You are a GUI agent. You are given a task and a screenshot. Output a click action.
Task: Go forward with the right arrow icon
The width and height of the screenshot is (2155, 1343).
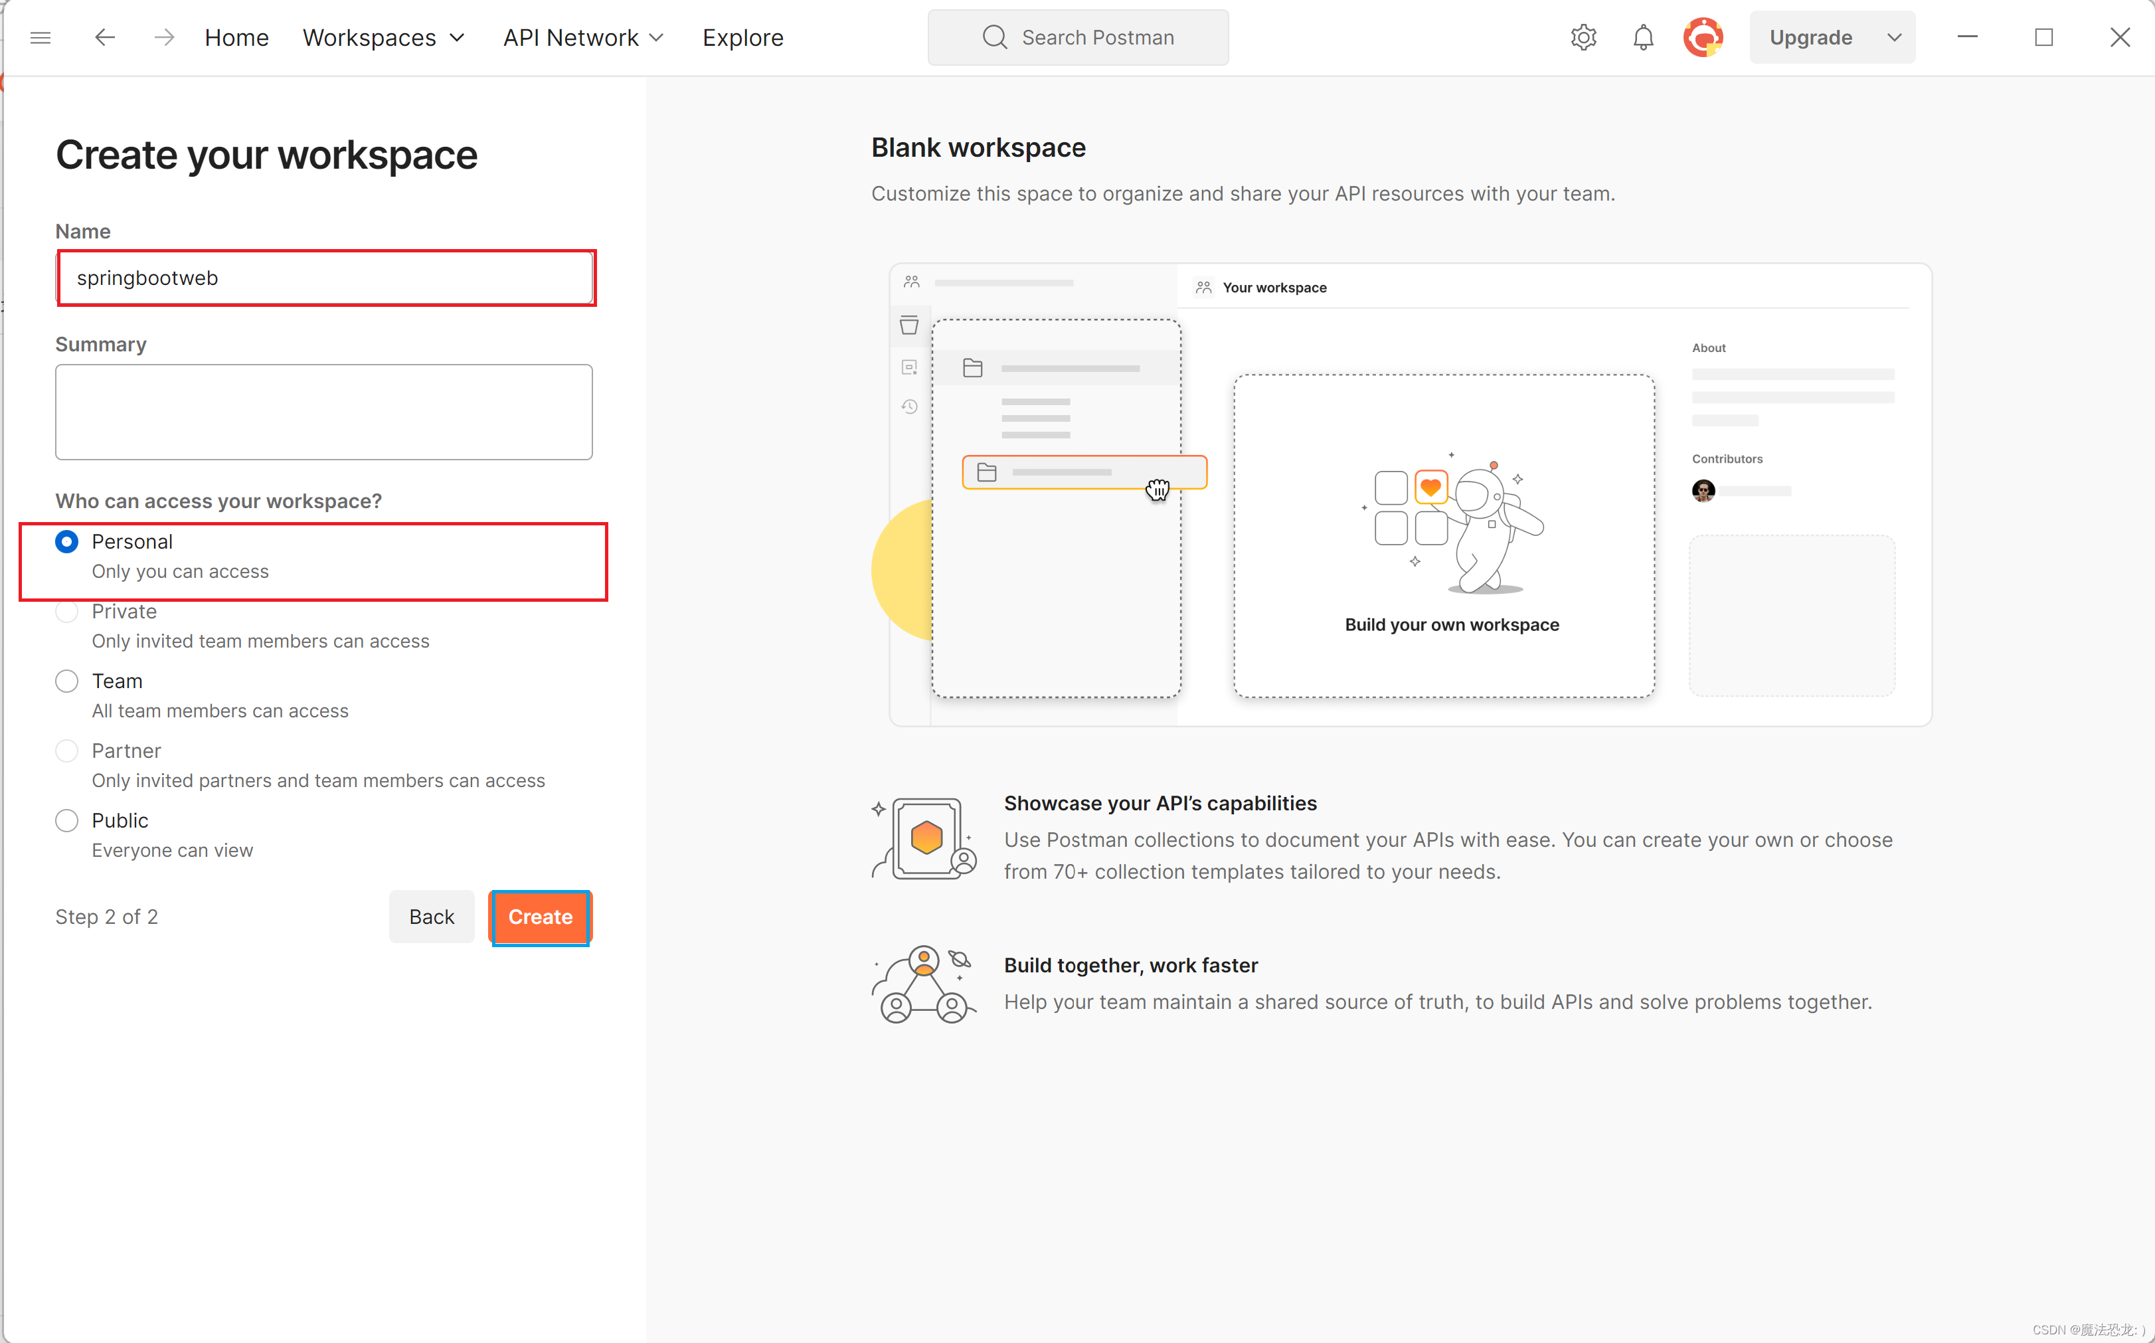(x=164, y=37)
